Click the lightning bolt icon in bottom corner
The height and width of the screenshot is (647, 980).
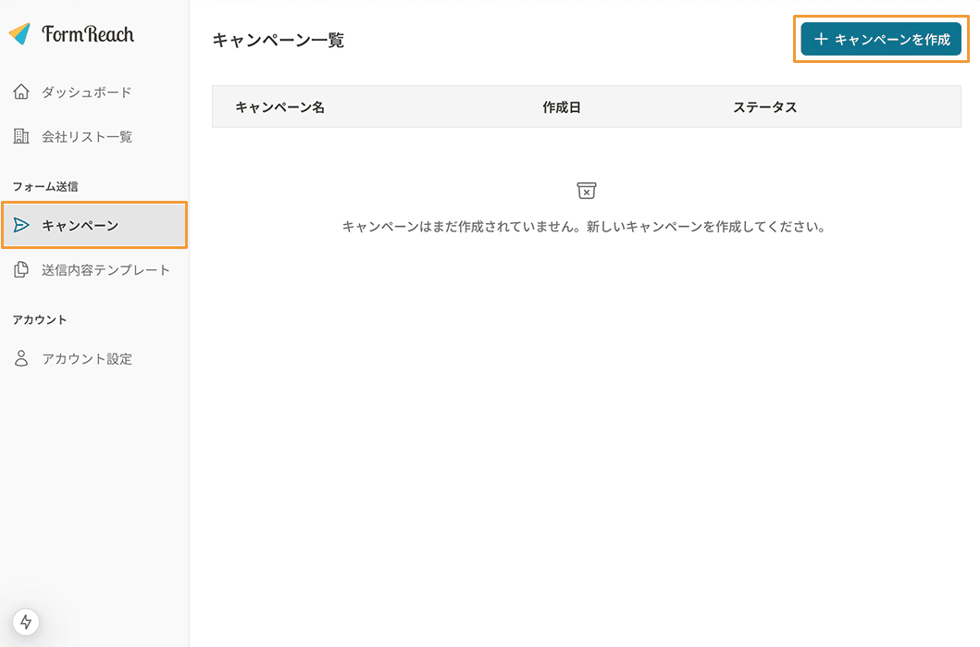coord(25,622)
